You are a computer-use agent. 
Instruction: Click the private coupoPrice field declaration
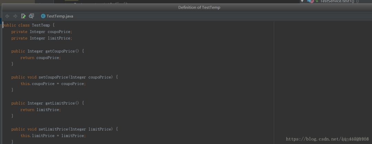tap(42, 32)
